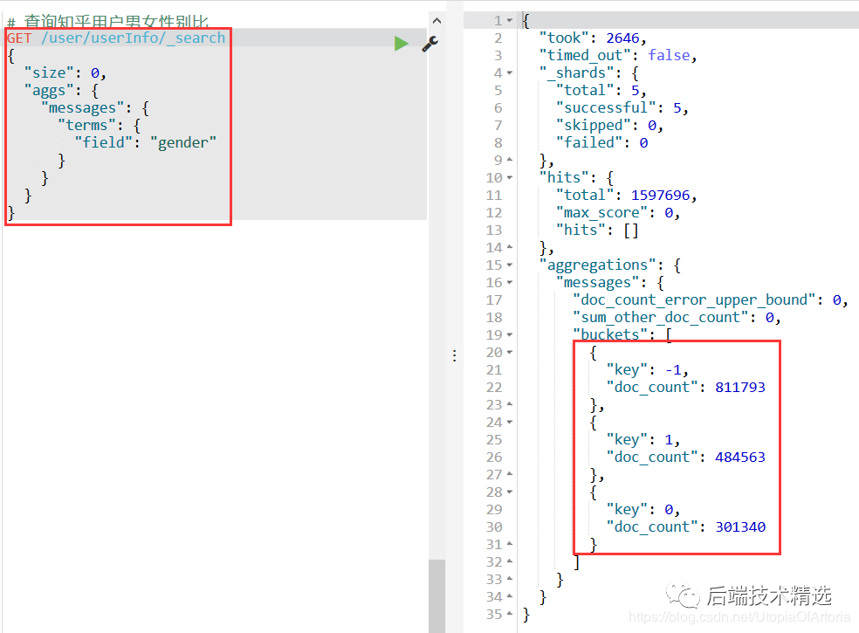
Task: Click the "took": 2646 value
Action: click(623, 38)
